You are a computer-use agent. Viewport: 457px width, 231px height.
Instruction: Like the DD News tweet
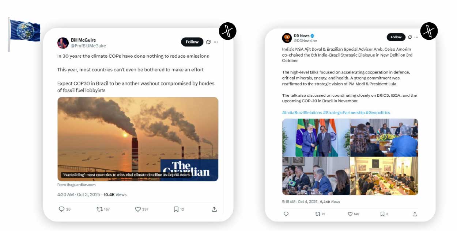coord(350,214)
